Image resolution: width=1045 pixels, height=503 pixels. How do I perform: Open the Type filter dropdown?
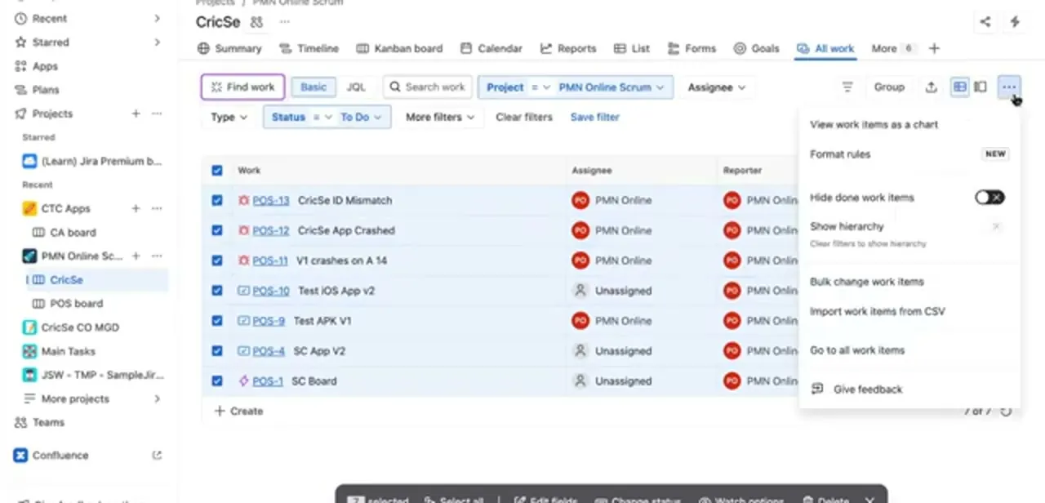pos(229,117)
